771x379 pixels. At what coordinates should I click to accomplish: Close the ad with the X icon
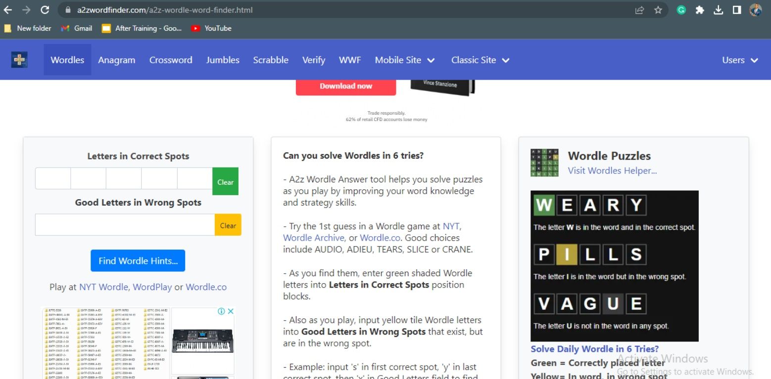(x=230, y=311)
